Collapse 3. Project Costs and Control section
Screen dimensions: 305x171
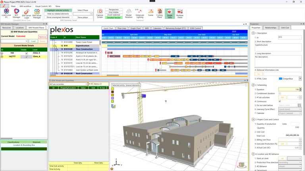[x=253, y=120]
